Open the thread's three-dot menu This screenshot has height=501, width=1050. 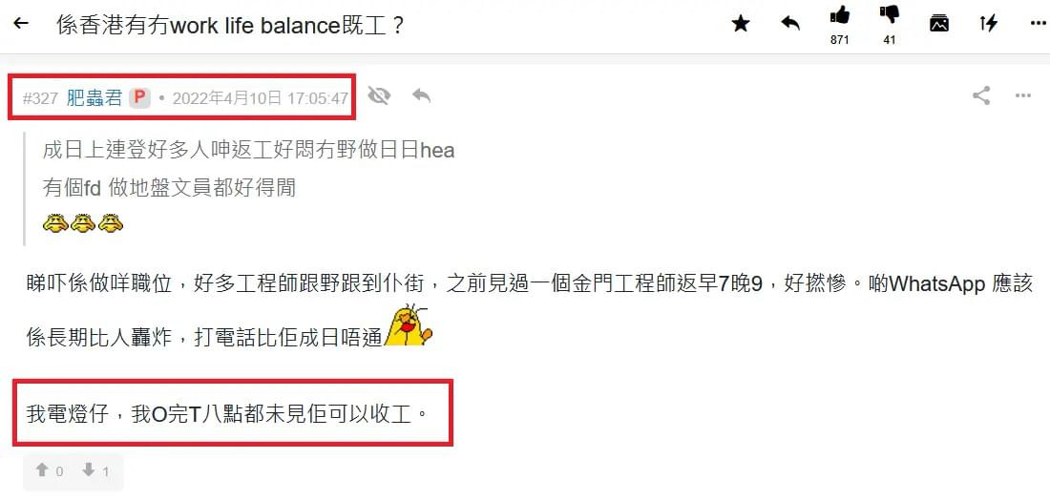tap(1038, 24)
